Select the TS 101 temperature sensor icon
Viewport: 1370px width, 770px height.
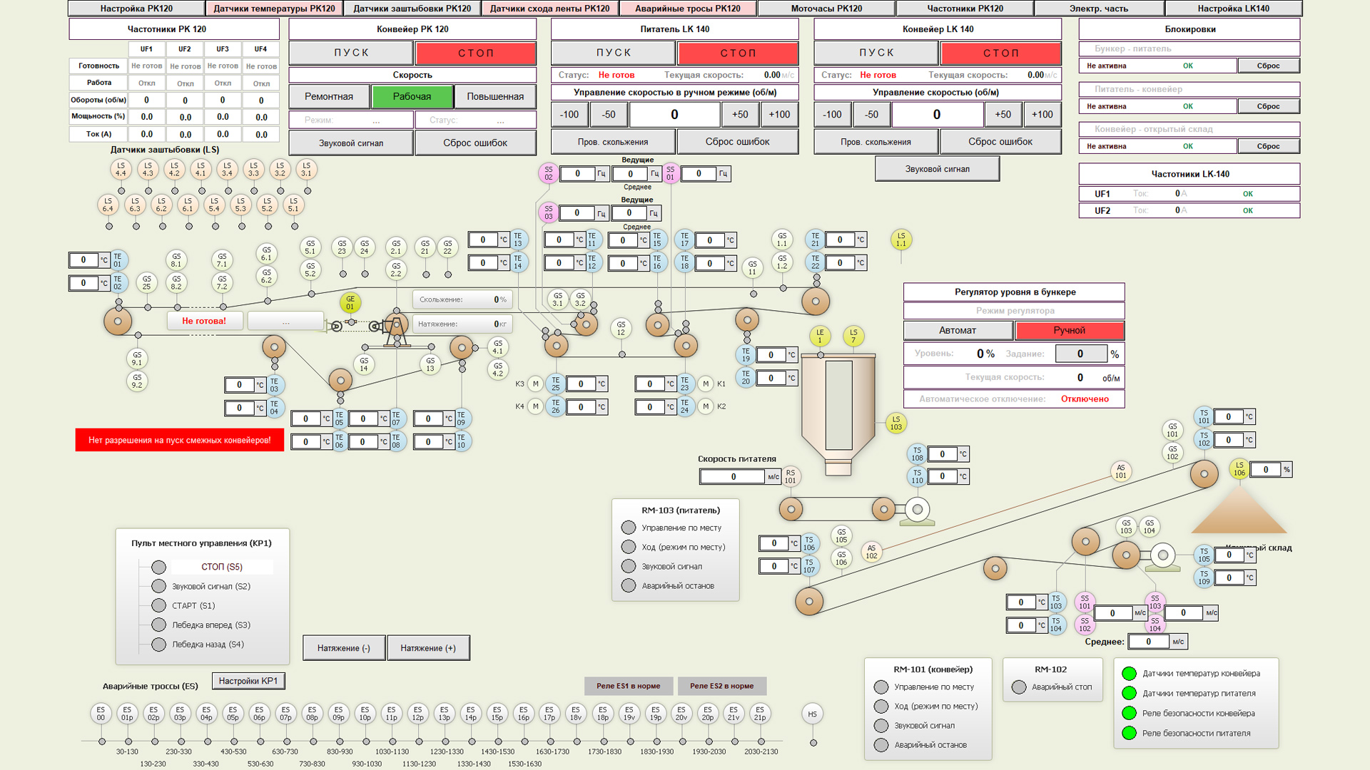(1204, 416)
